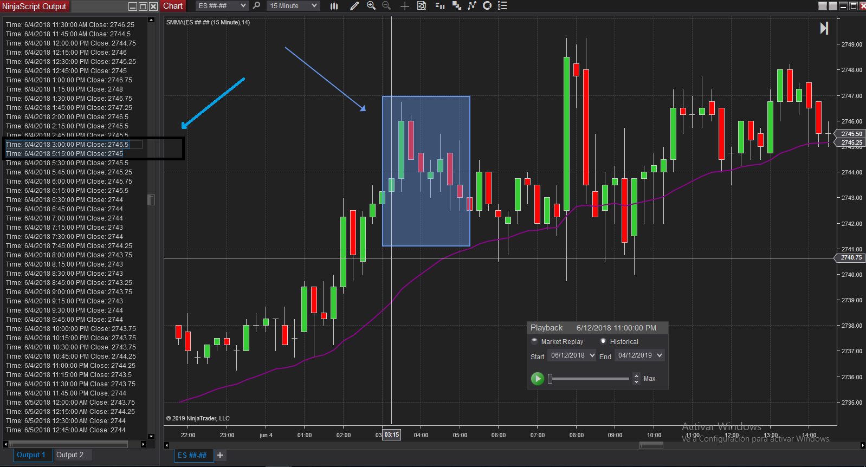The height and width of the screenshot is (467, 866).
Task: Click the zoom in magnifier
Action: pyautogui.click(x=371, y=5)
